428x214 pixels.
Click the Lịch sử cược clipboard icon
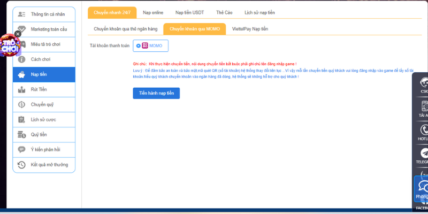(22, 119)
